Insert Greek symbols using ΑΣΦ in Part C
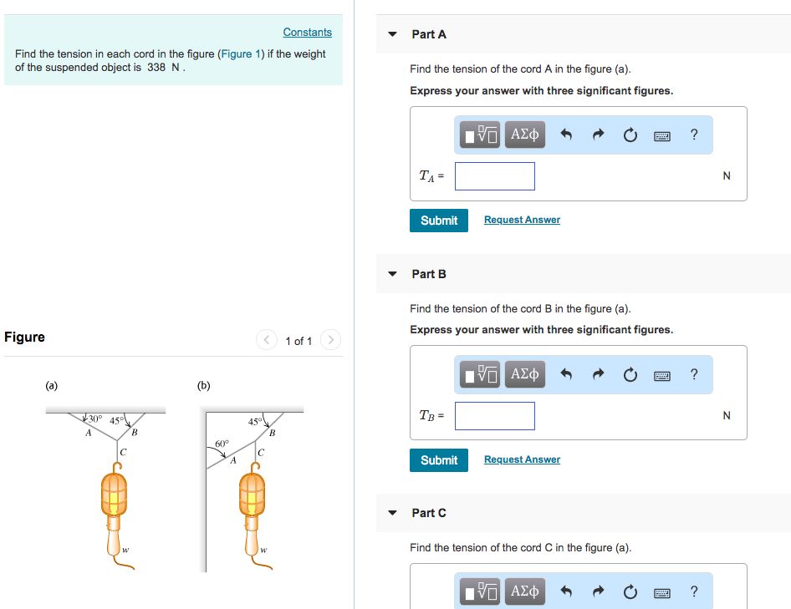This screenshot has height=609, width=791. [x=524, y=591]
